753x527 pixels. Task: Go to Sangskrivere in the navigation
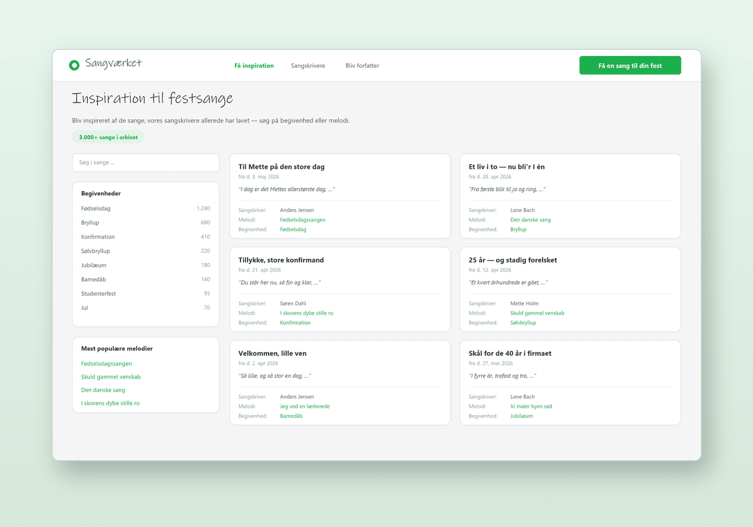coord(308,66)
